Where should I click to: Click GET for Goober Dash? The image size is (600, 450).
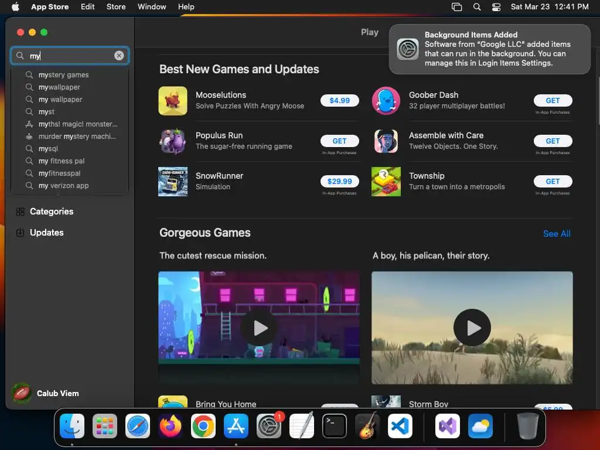coord(553,101)
